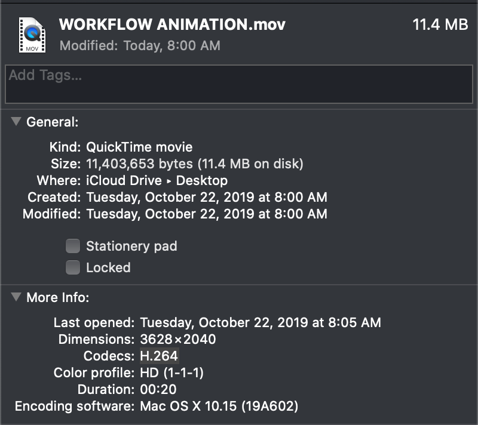This screenshot has width=478, height=425.
Task: Select the Mac OS X 10.15 encoding software text
Action: 219,406
